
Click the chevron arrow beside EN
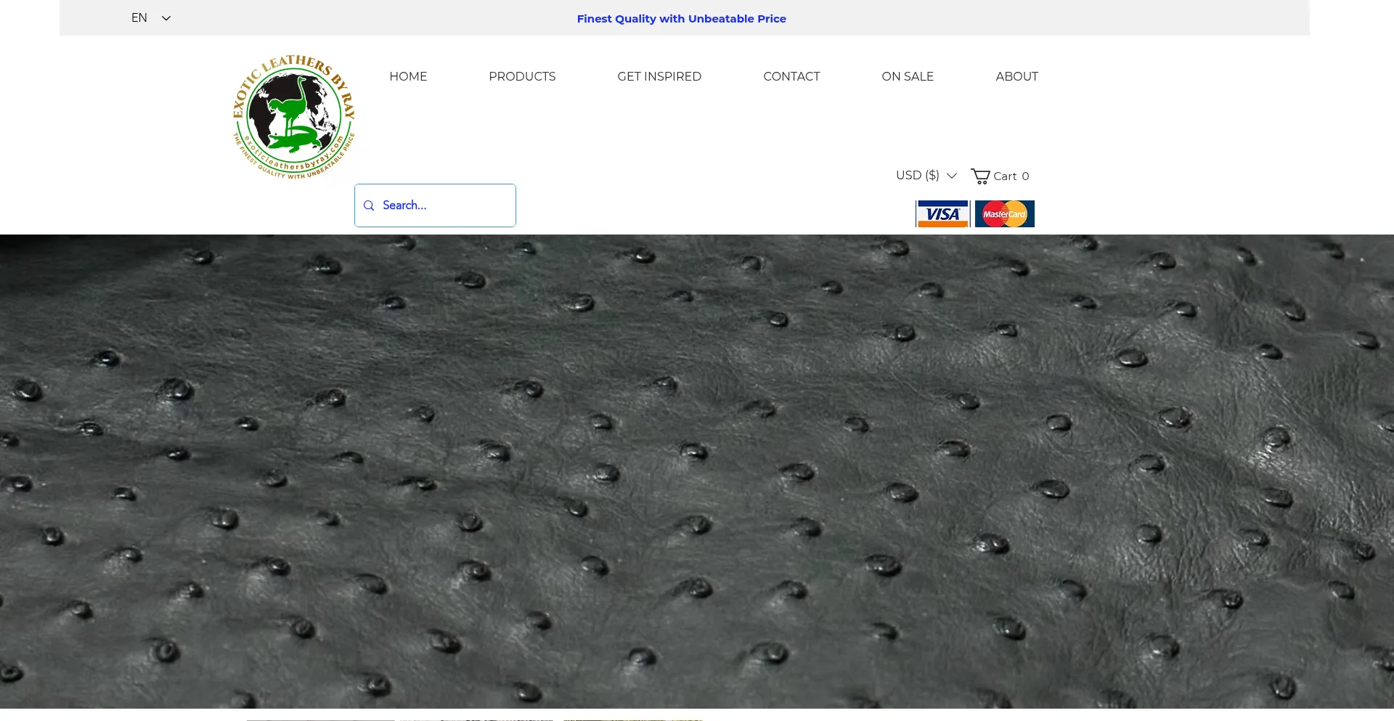pos(166,18)
